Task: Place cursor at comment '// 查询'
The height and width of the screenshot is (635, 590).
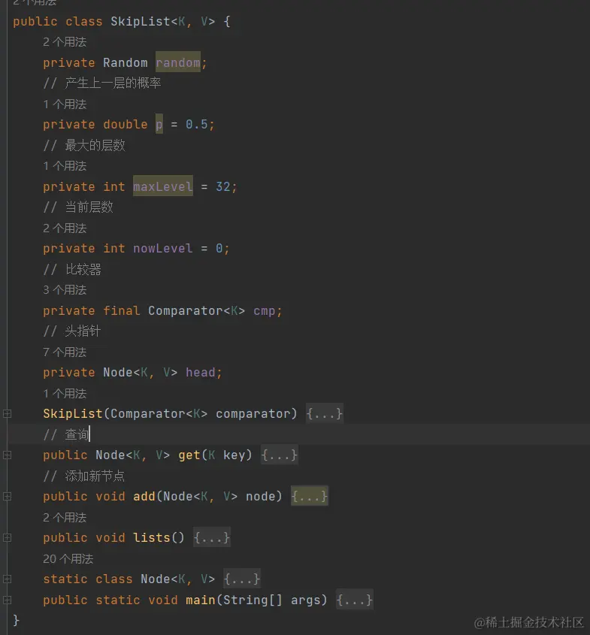Action: tap(66, 434)
